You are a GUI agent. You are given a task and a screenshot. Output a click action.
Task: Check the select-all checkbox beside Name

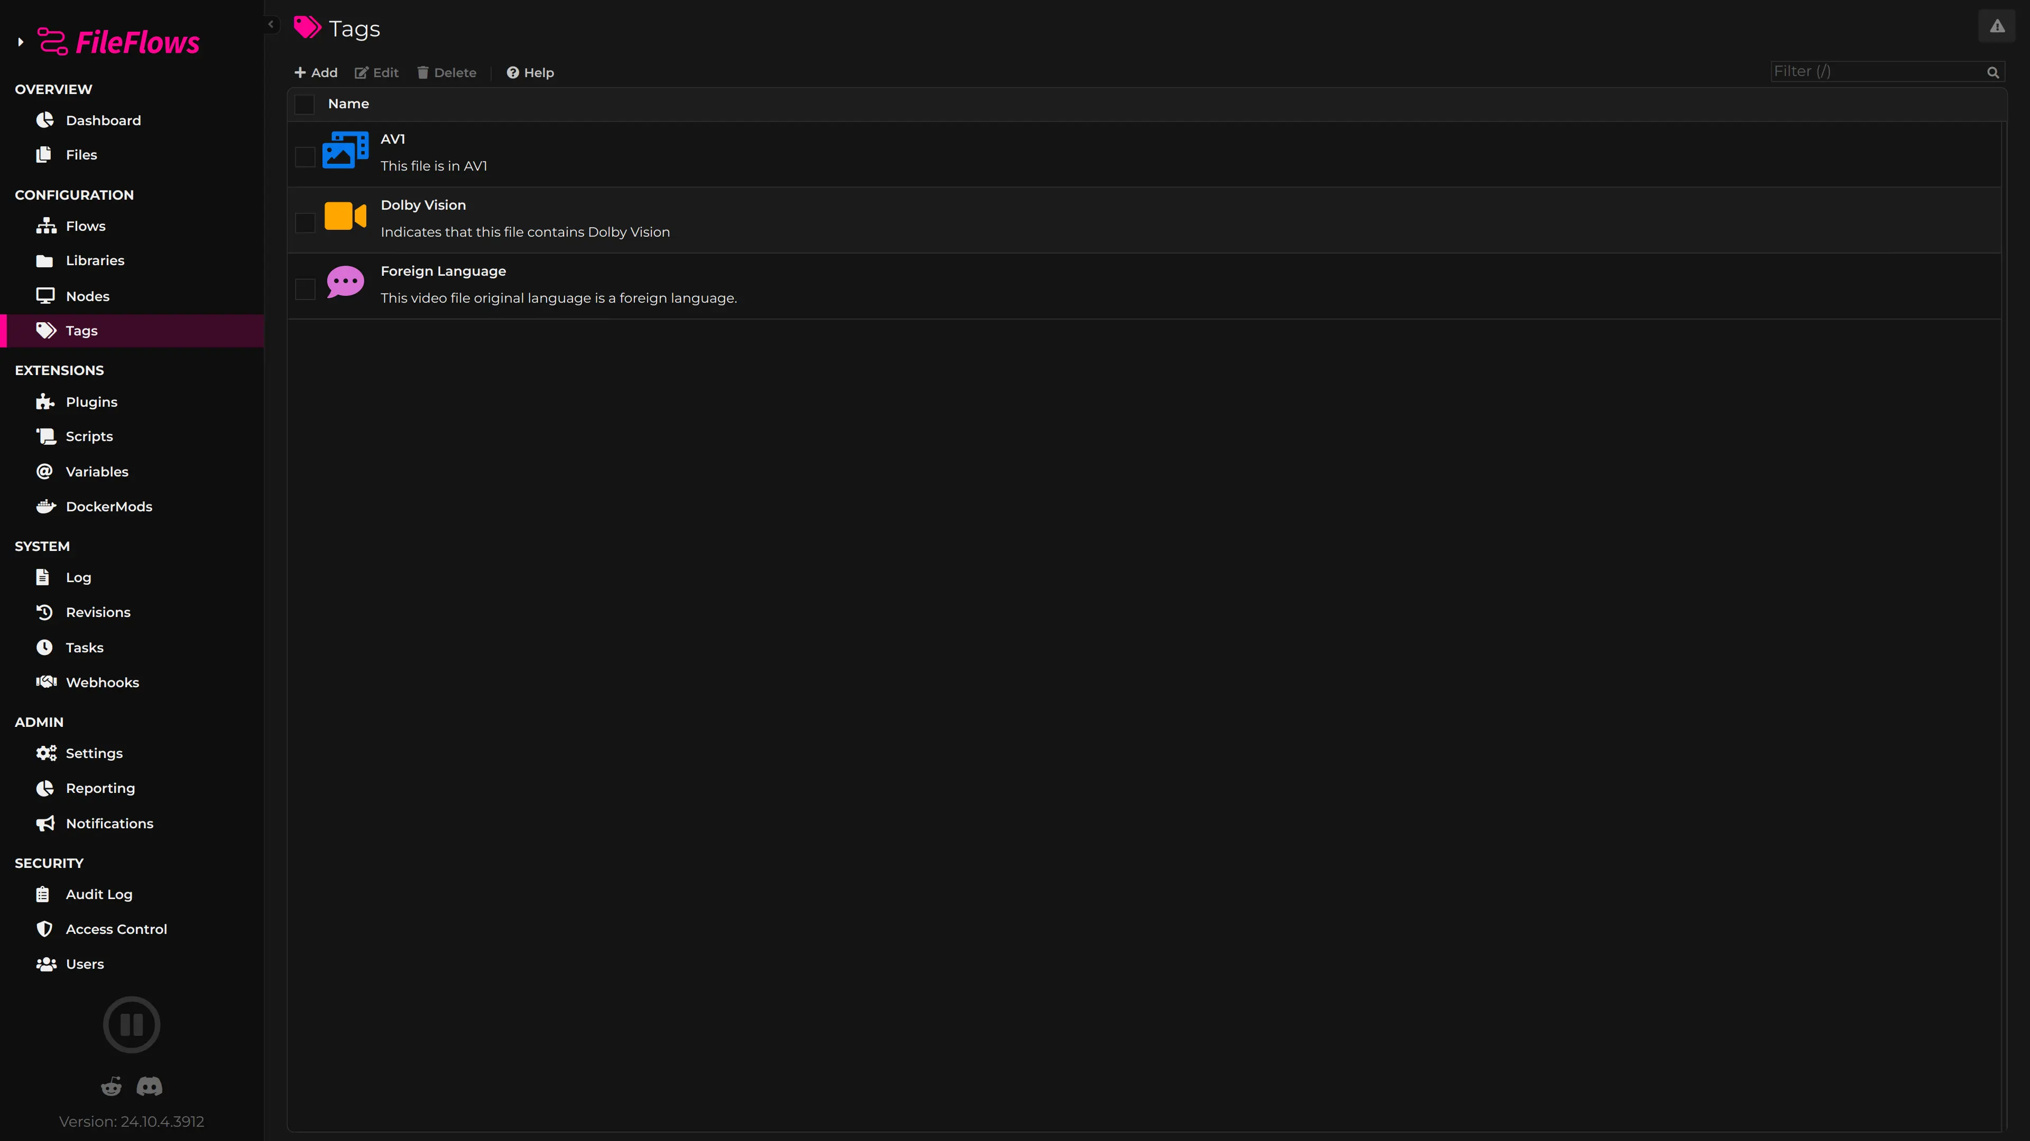click(x=304, y=104)
